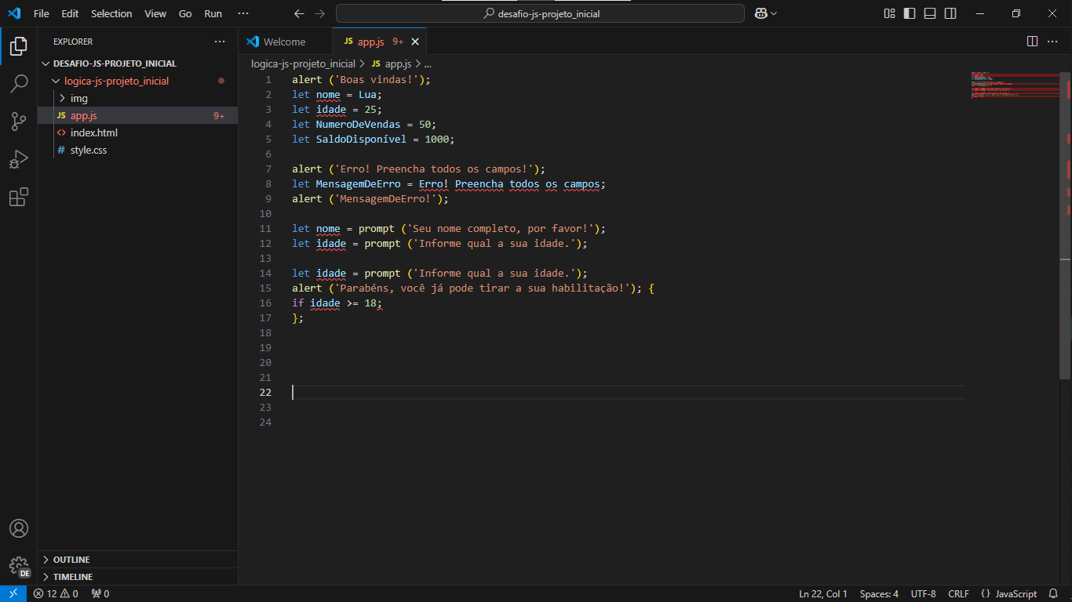Open the Go menu
This screenshot has height=602, width=1072.
click(x=185, y=13)
